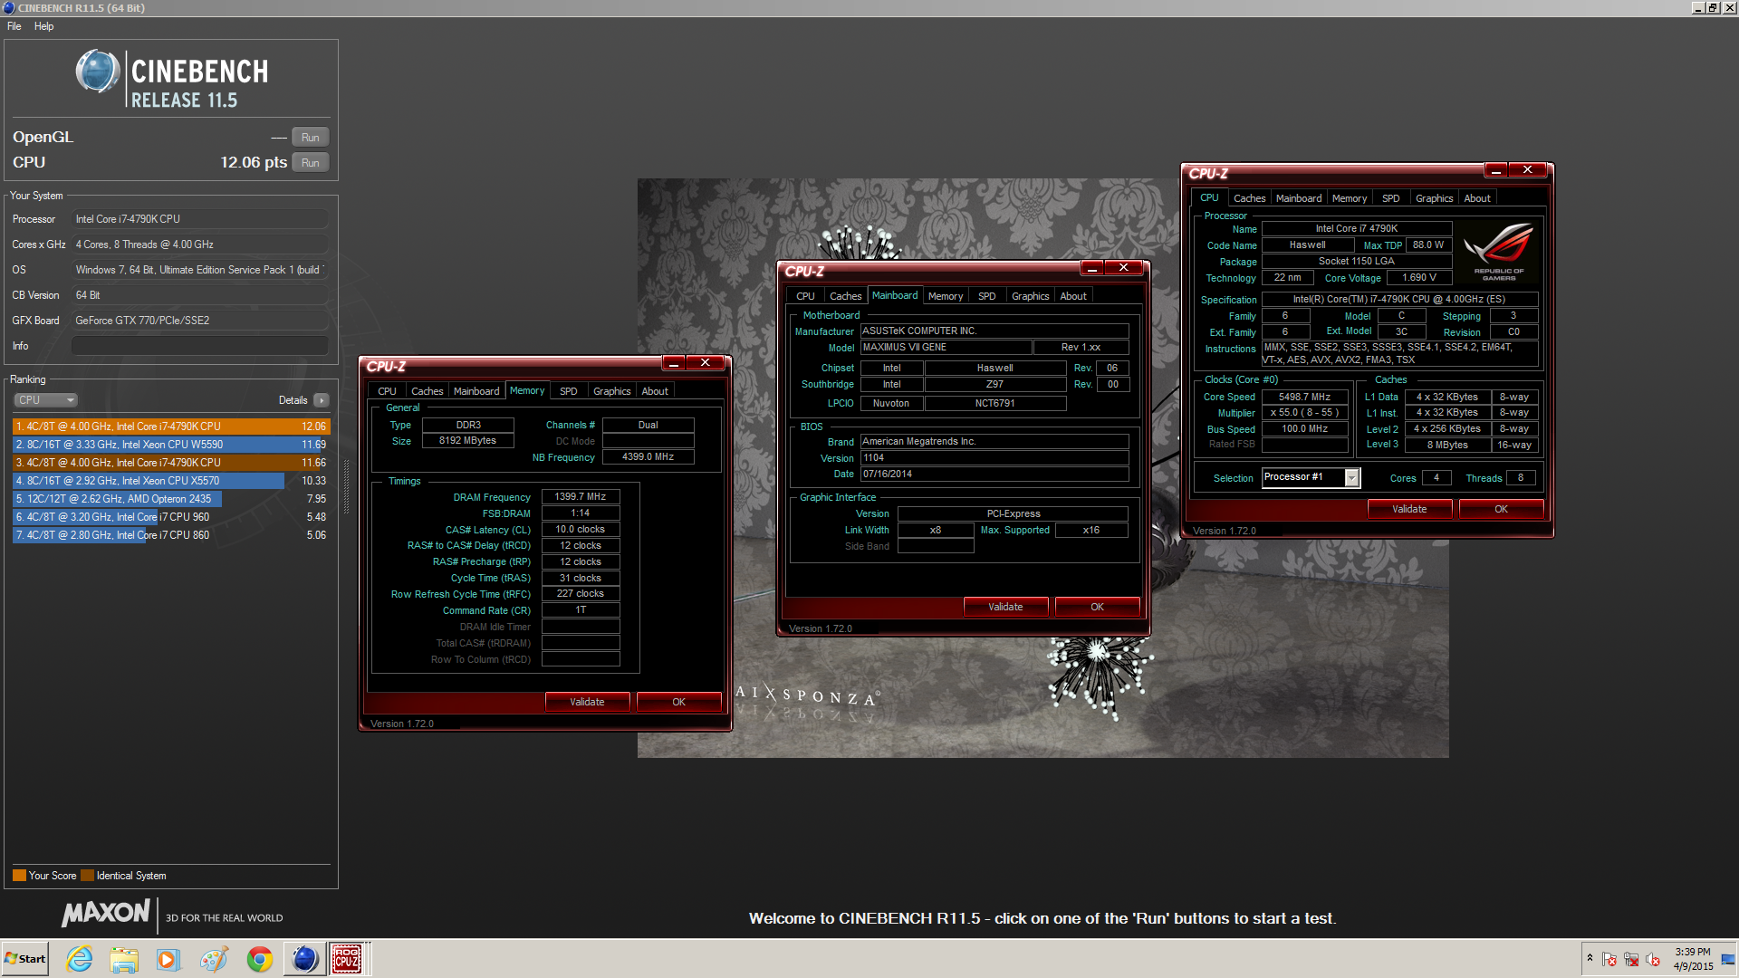Select ranking entry Xeon CPU X5570
Screen dimensions: 1739x978
click(x=171, y=481)
